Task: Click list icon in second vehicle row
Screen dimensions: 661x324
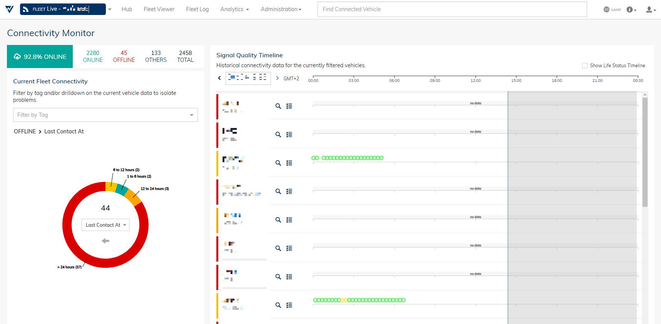Action: [x=289, y=135]
